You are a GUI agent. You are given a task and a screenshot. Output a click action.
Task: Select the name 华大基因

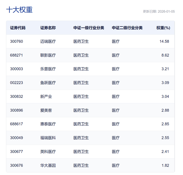[48, 165]
